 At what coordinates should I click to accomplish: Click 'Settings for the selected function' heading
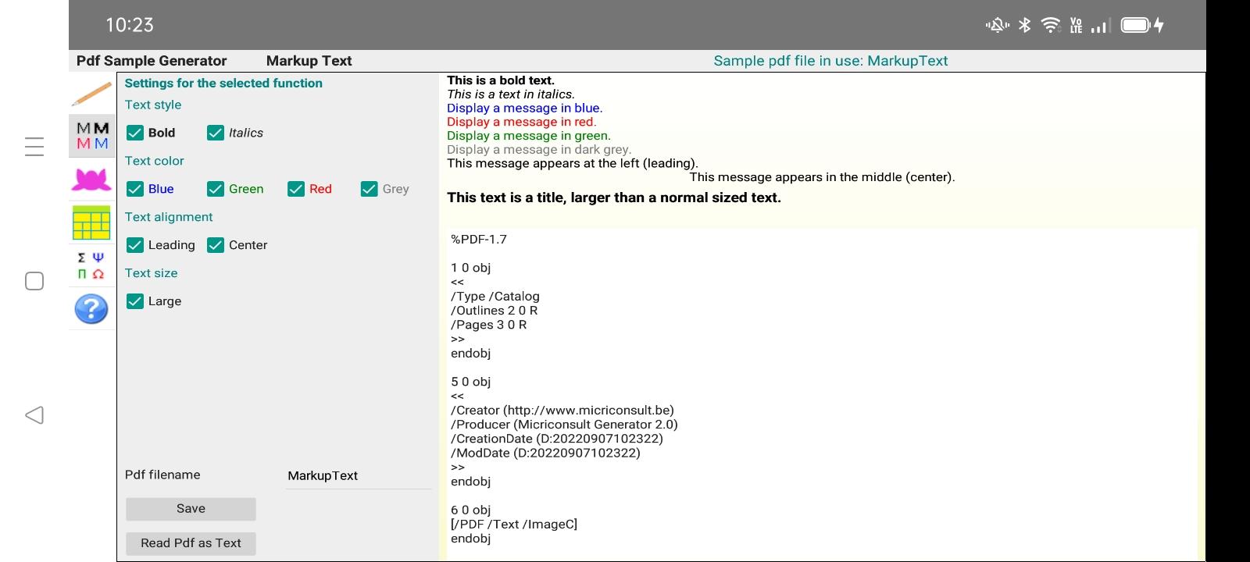223,83
